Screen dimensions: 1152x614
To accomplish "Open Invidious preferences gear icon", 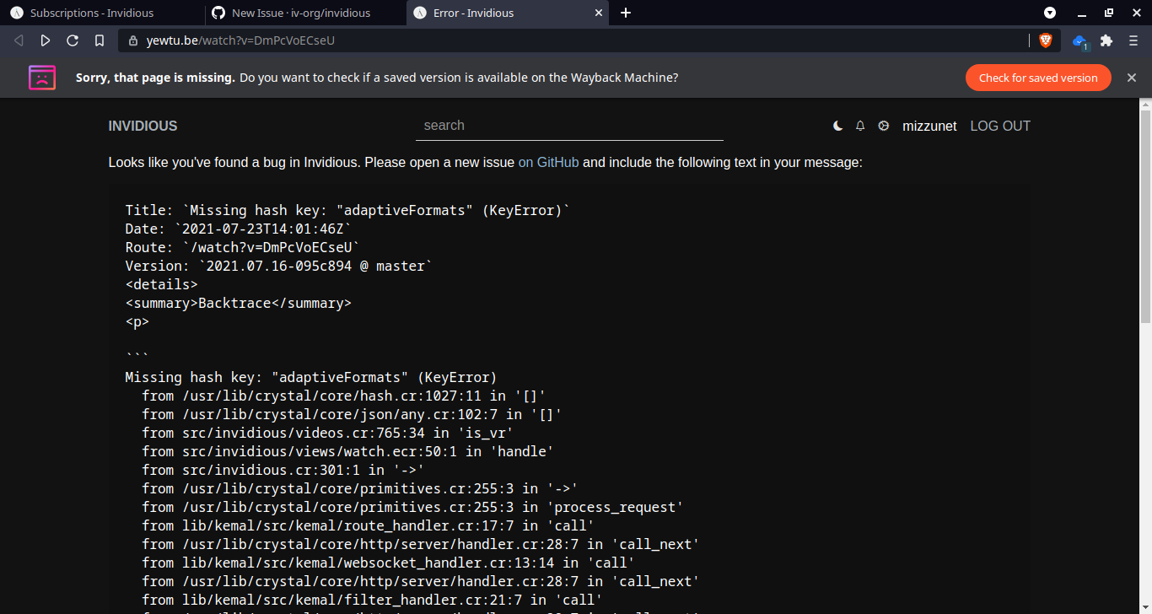I will 883,125.
